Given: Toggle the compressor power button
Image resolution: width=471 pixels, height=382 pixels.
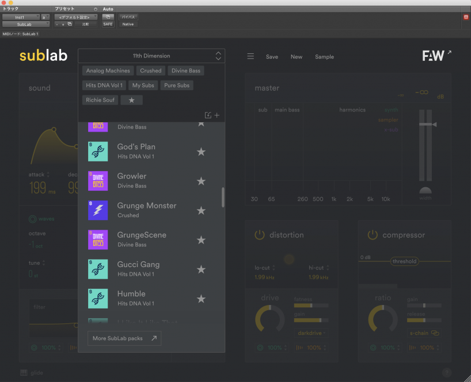Looking at the screenshot, I should (373, 235).
